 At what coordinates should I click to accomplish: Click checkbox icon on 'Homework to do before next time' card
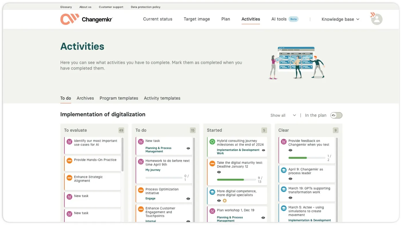pos(141,162)
